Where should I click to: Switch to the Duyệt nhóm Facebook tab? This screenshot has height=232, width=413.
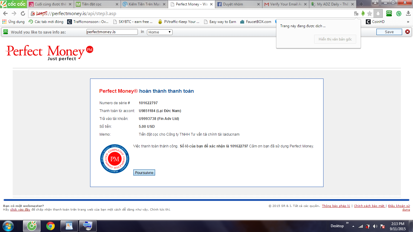click(x=239, y=4)
